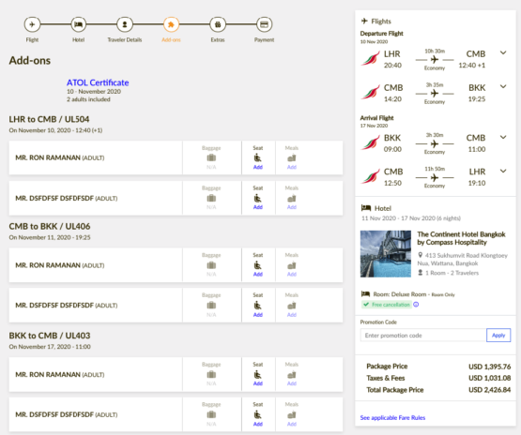Viewport: 521px width, 435px height.
Task: Open The Continent Hotel pool photo
Action: point(386,254)
